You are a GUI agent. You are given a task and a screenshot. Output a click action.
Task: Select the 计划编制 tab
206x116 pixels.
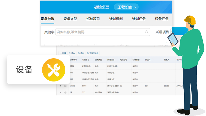pos(116,19)
